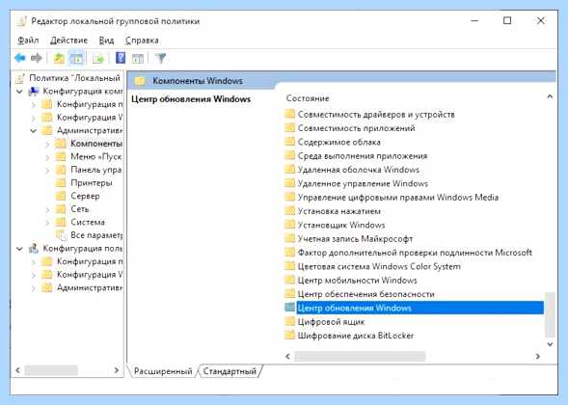The image size is (568, 405).
Task: Click the list scroll-down arrow
Action: pyautogui.click(x=550, y=344)
